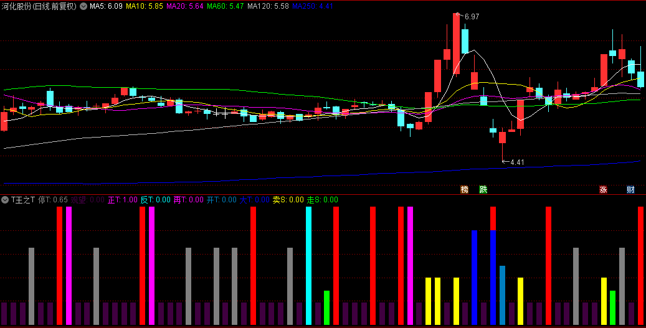Screen dimensions: 646x328
Task: Select the T王之T indicator name
Action: pyautogui.click(x=23, y=200)
